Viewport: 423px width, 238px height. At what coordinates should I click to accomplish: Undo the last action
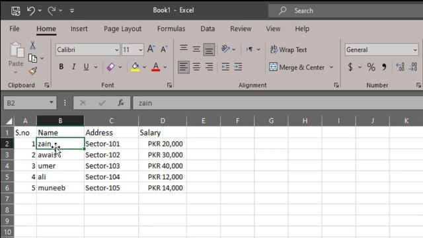click(x=31, y=11)
